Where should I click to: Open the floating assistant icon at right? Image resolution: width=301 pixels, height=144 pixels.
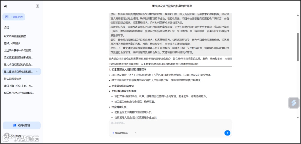click(x=294, y=103)
